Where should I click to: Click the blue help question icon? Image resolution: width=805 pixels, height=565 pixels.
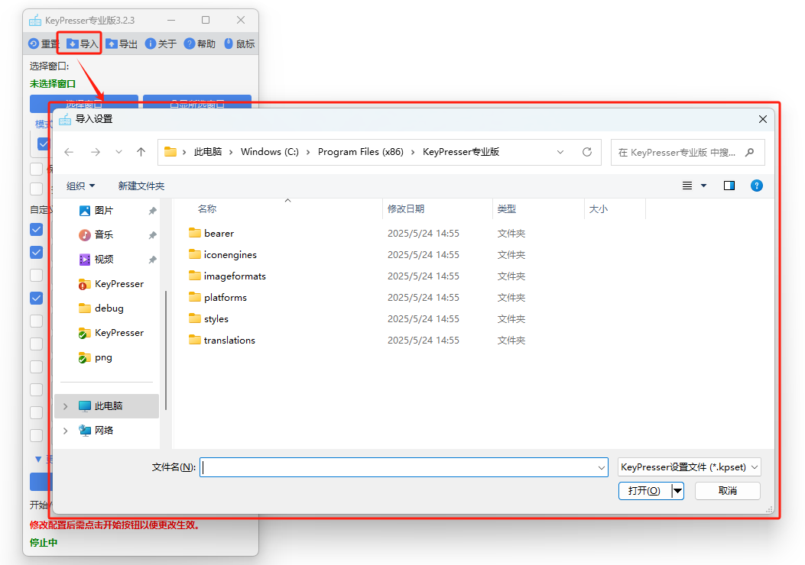[x=756, y=186]
